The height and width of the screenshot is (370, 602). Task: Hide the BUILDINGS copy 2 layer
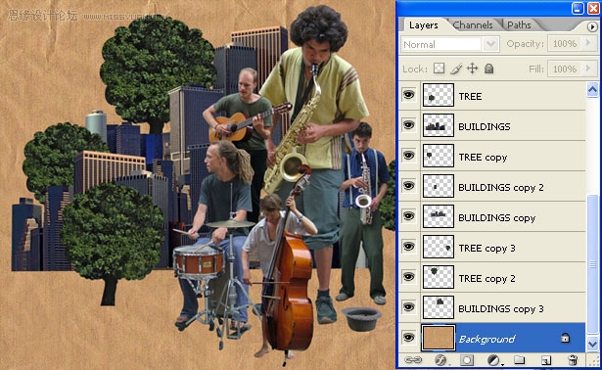pos(409,186)
